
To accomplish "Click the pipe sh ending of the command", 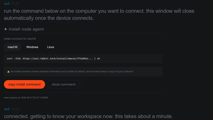I will click(x=97, y=59).
